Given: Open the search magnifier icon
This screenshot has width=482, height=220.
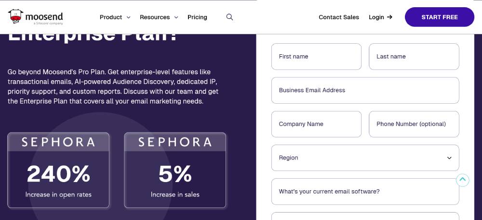Looking at the screenshot, I should pyautogui.click(x=229, y=17).
